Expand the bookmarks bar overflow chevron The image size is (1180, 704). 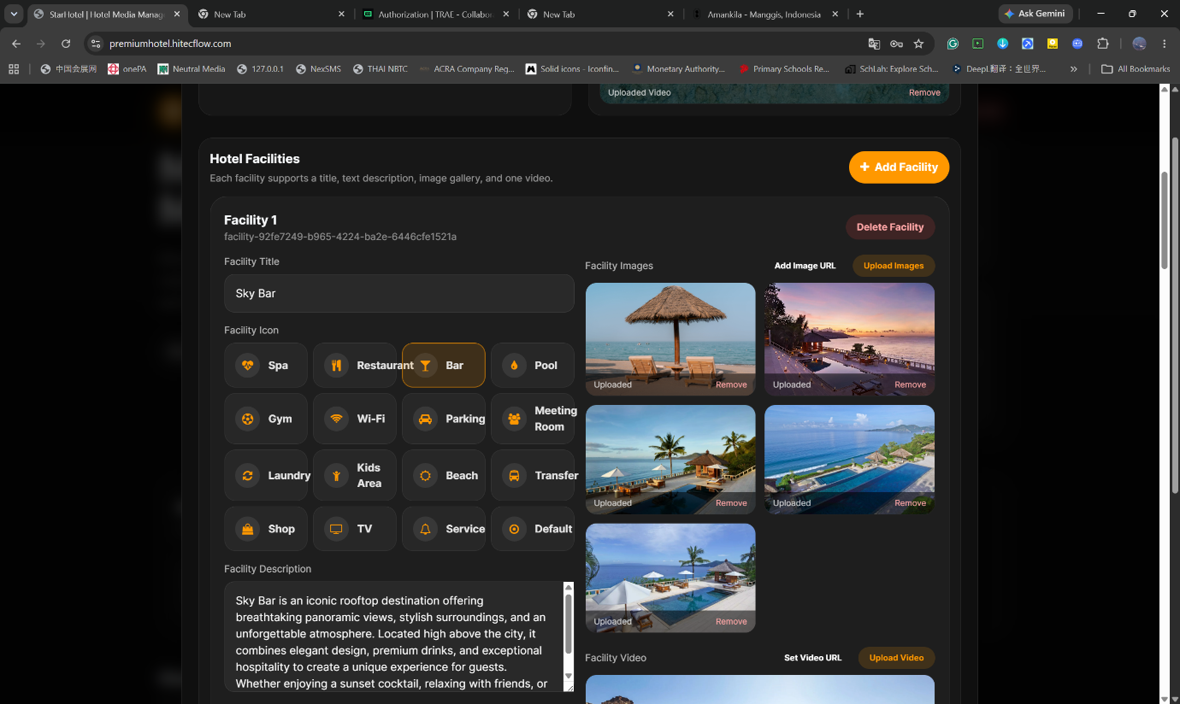tap(1074, 68)
